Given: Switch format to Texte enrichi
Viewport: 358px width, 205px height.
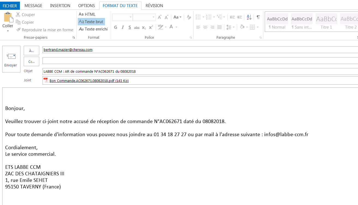Looking at the screenshot, I should (x=93, y=29).
